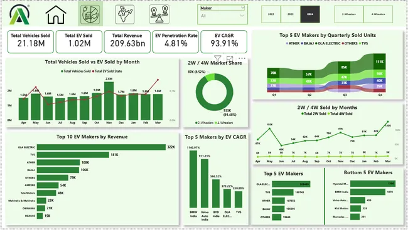Click the Total EV Sold card
Viewport: 408px width, 230px height.
tap(79, 41)
